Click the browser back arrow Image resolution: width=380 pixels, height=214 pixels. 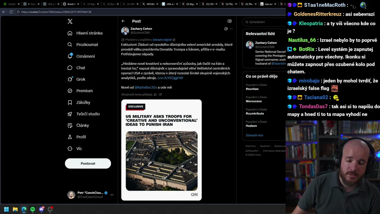point(4,12)
